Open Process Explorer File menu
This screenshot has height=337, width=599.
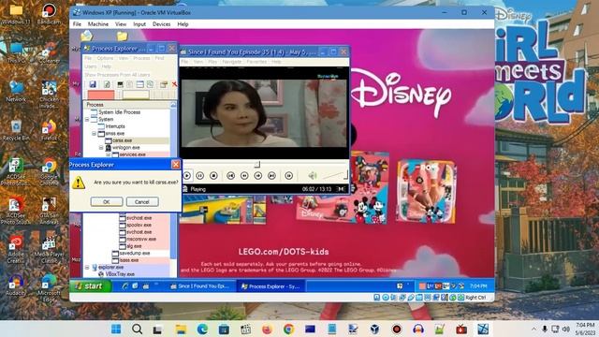pyautogui.click(x=88, y=58)
